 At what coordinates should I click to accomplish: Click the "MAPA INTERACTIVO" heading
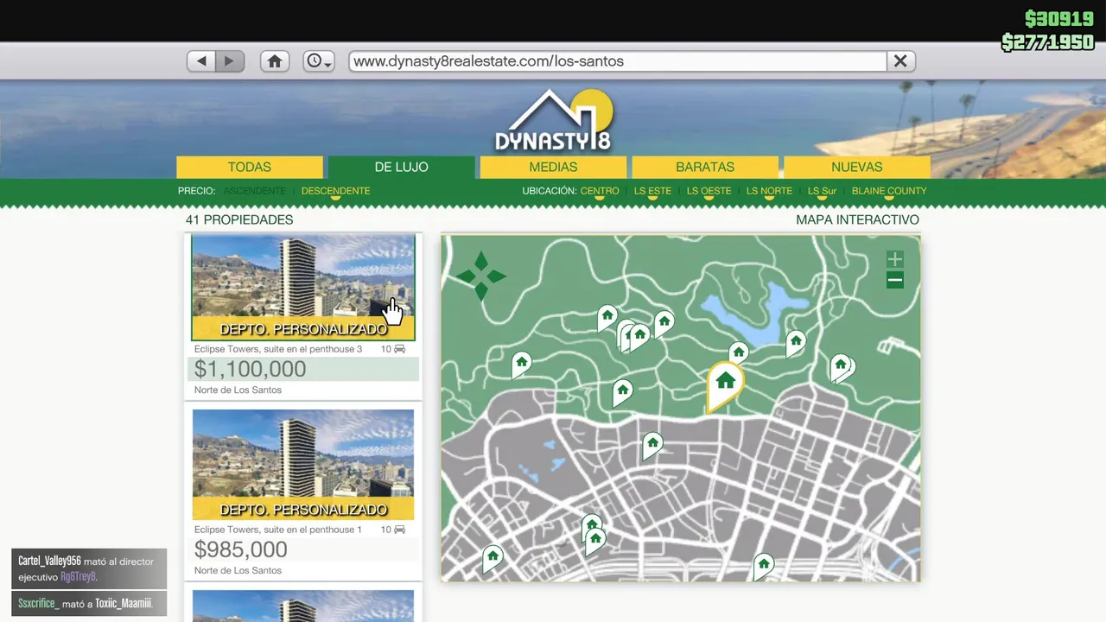(x=857, y=219)
